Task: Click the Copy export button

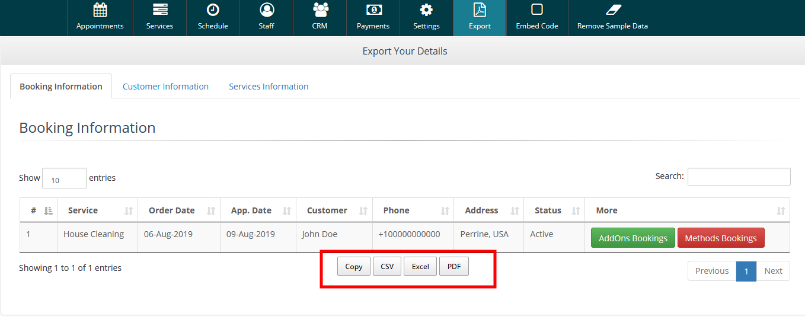Action: (354, 267)
